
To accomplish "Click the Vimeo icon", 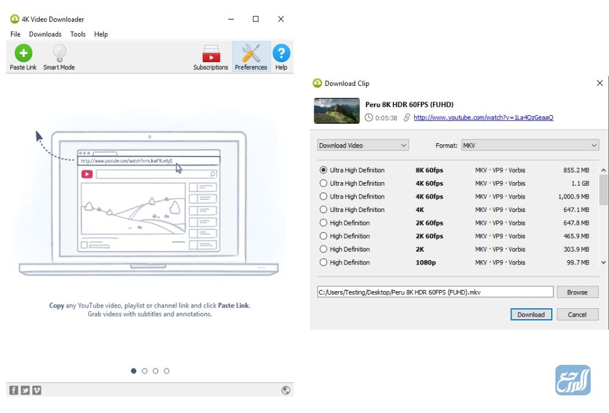I will (x=37, y=390).
